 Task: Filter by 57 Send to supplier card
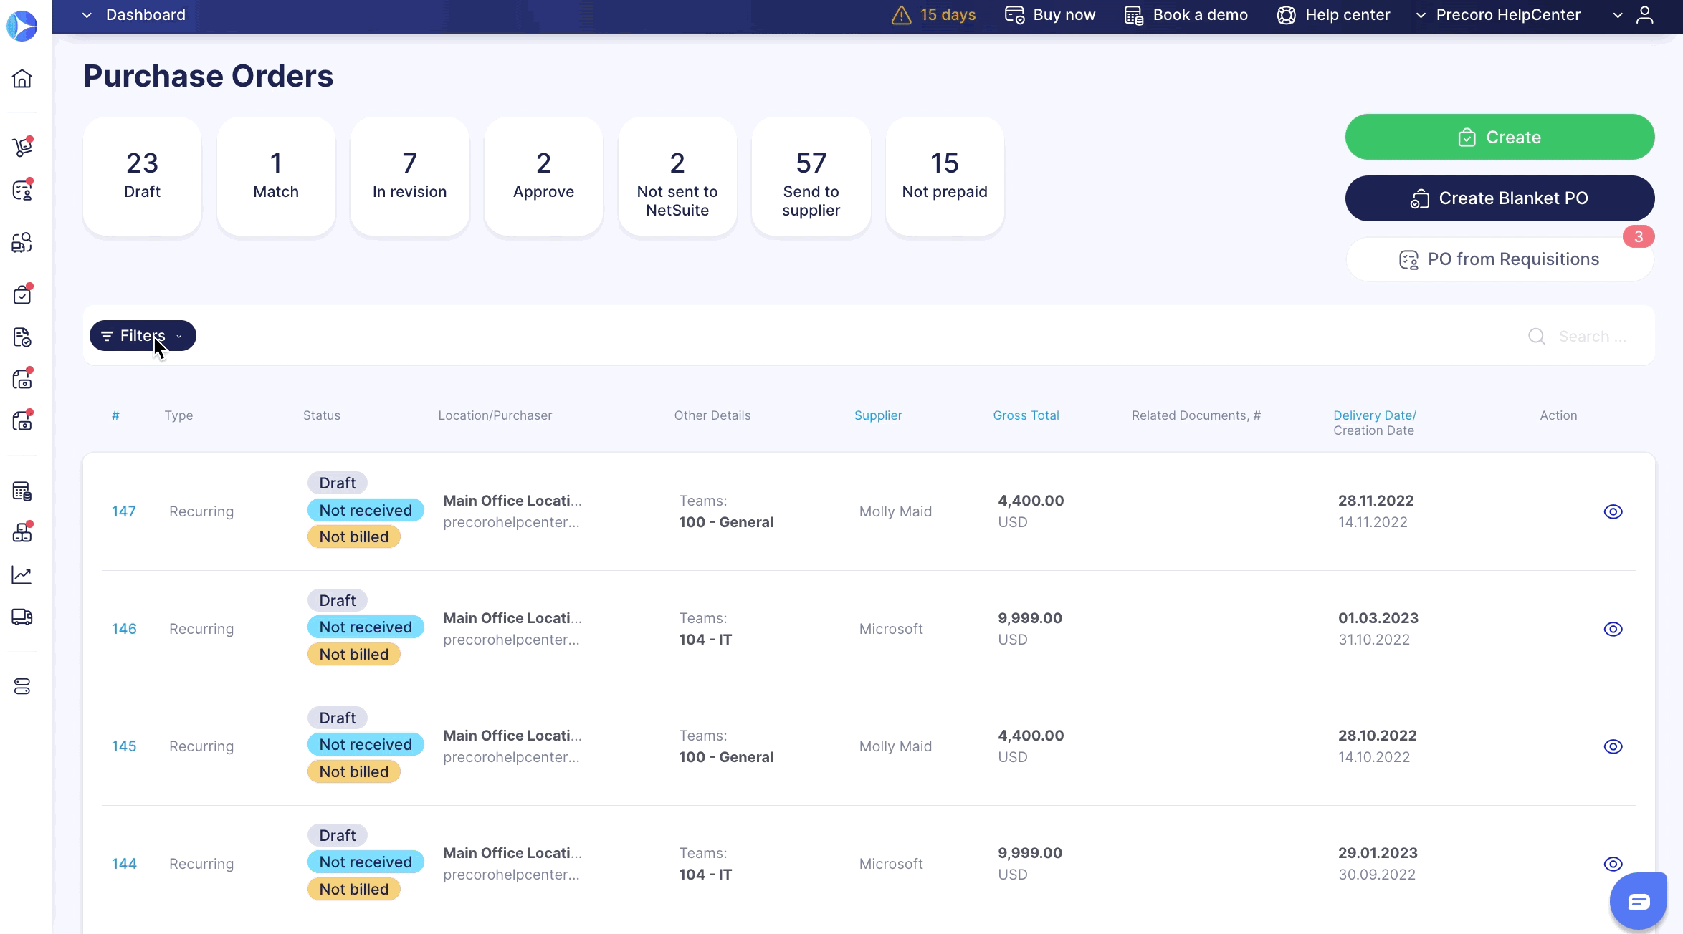811,176
